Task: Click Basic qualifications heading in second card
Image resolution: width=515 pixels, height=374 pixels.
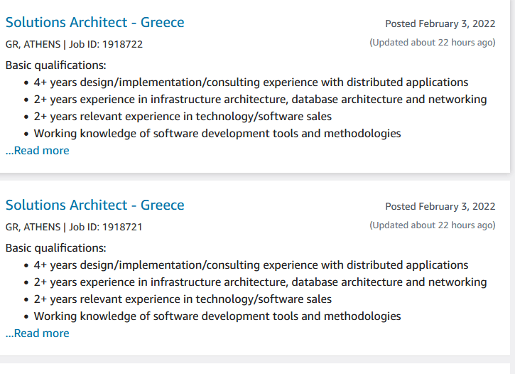Action: pos(56,248)
